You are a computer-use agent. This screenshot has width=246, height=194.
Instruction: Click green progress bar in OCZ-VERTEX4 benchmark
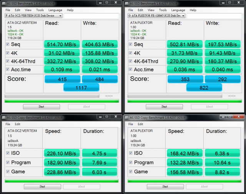62,101
